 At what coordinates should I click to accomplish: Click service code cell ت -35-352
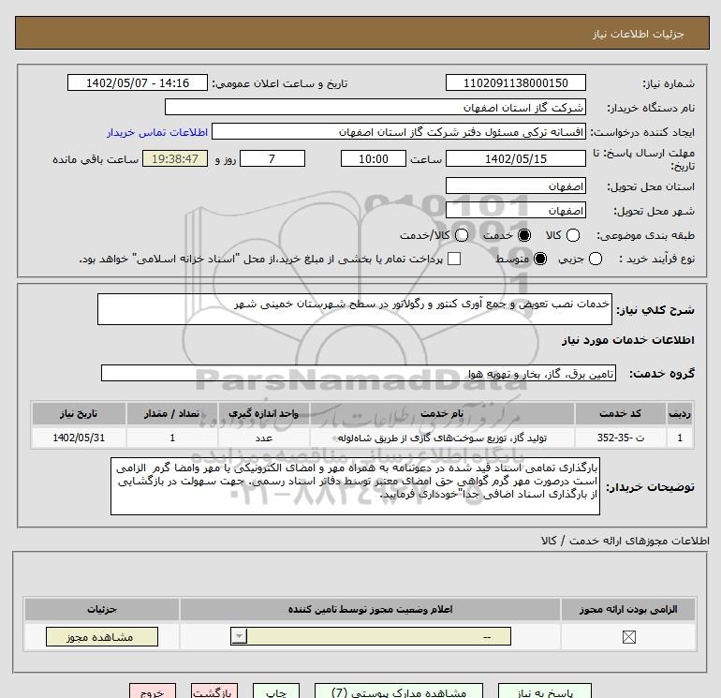pyautogui.click(x=620, y=438)
